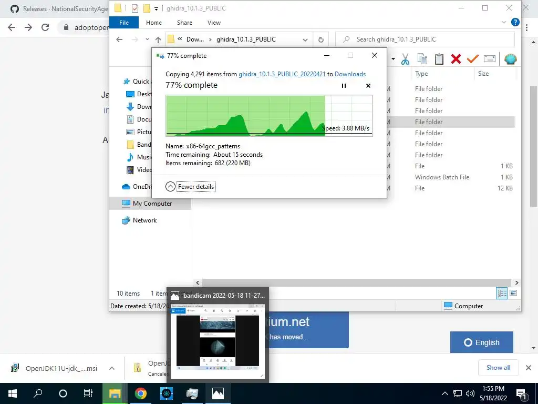Click the Search ghidra_10.1.3_PUBLIC field
Image resolution: width=538 pixels, height=404 pixels.
click(425, 39)
